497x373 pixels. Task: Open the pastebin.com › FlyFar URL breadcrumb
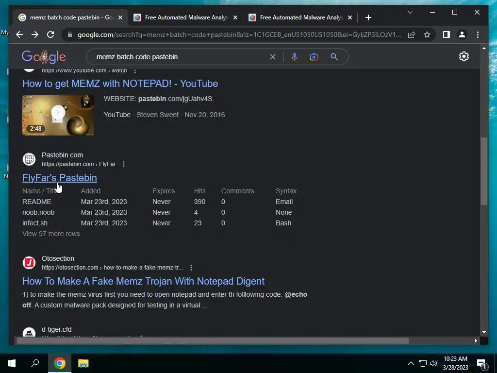pyautogui.click(x=79, y=164)
